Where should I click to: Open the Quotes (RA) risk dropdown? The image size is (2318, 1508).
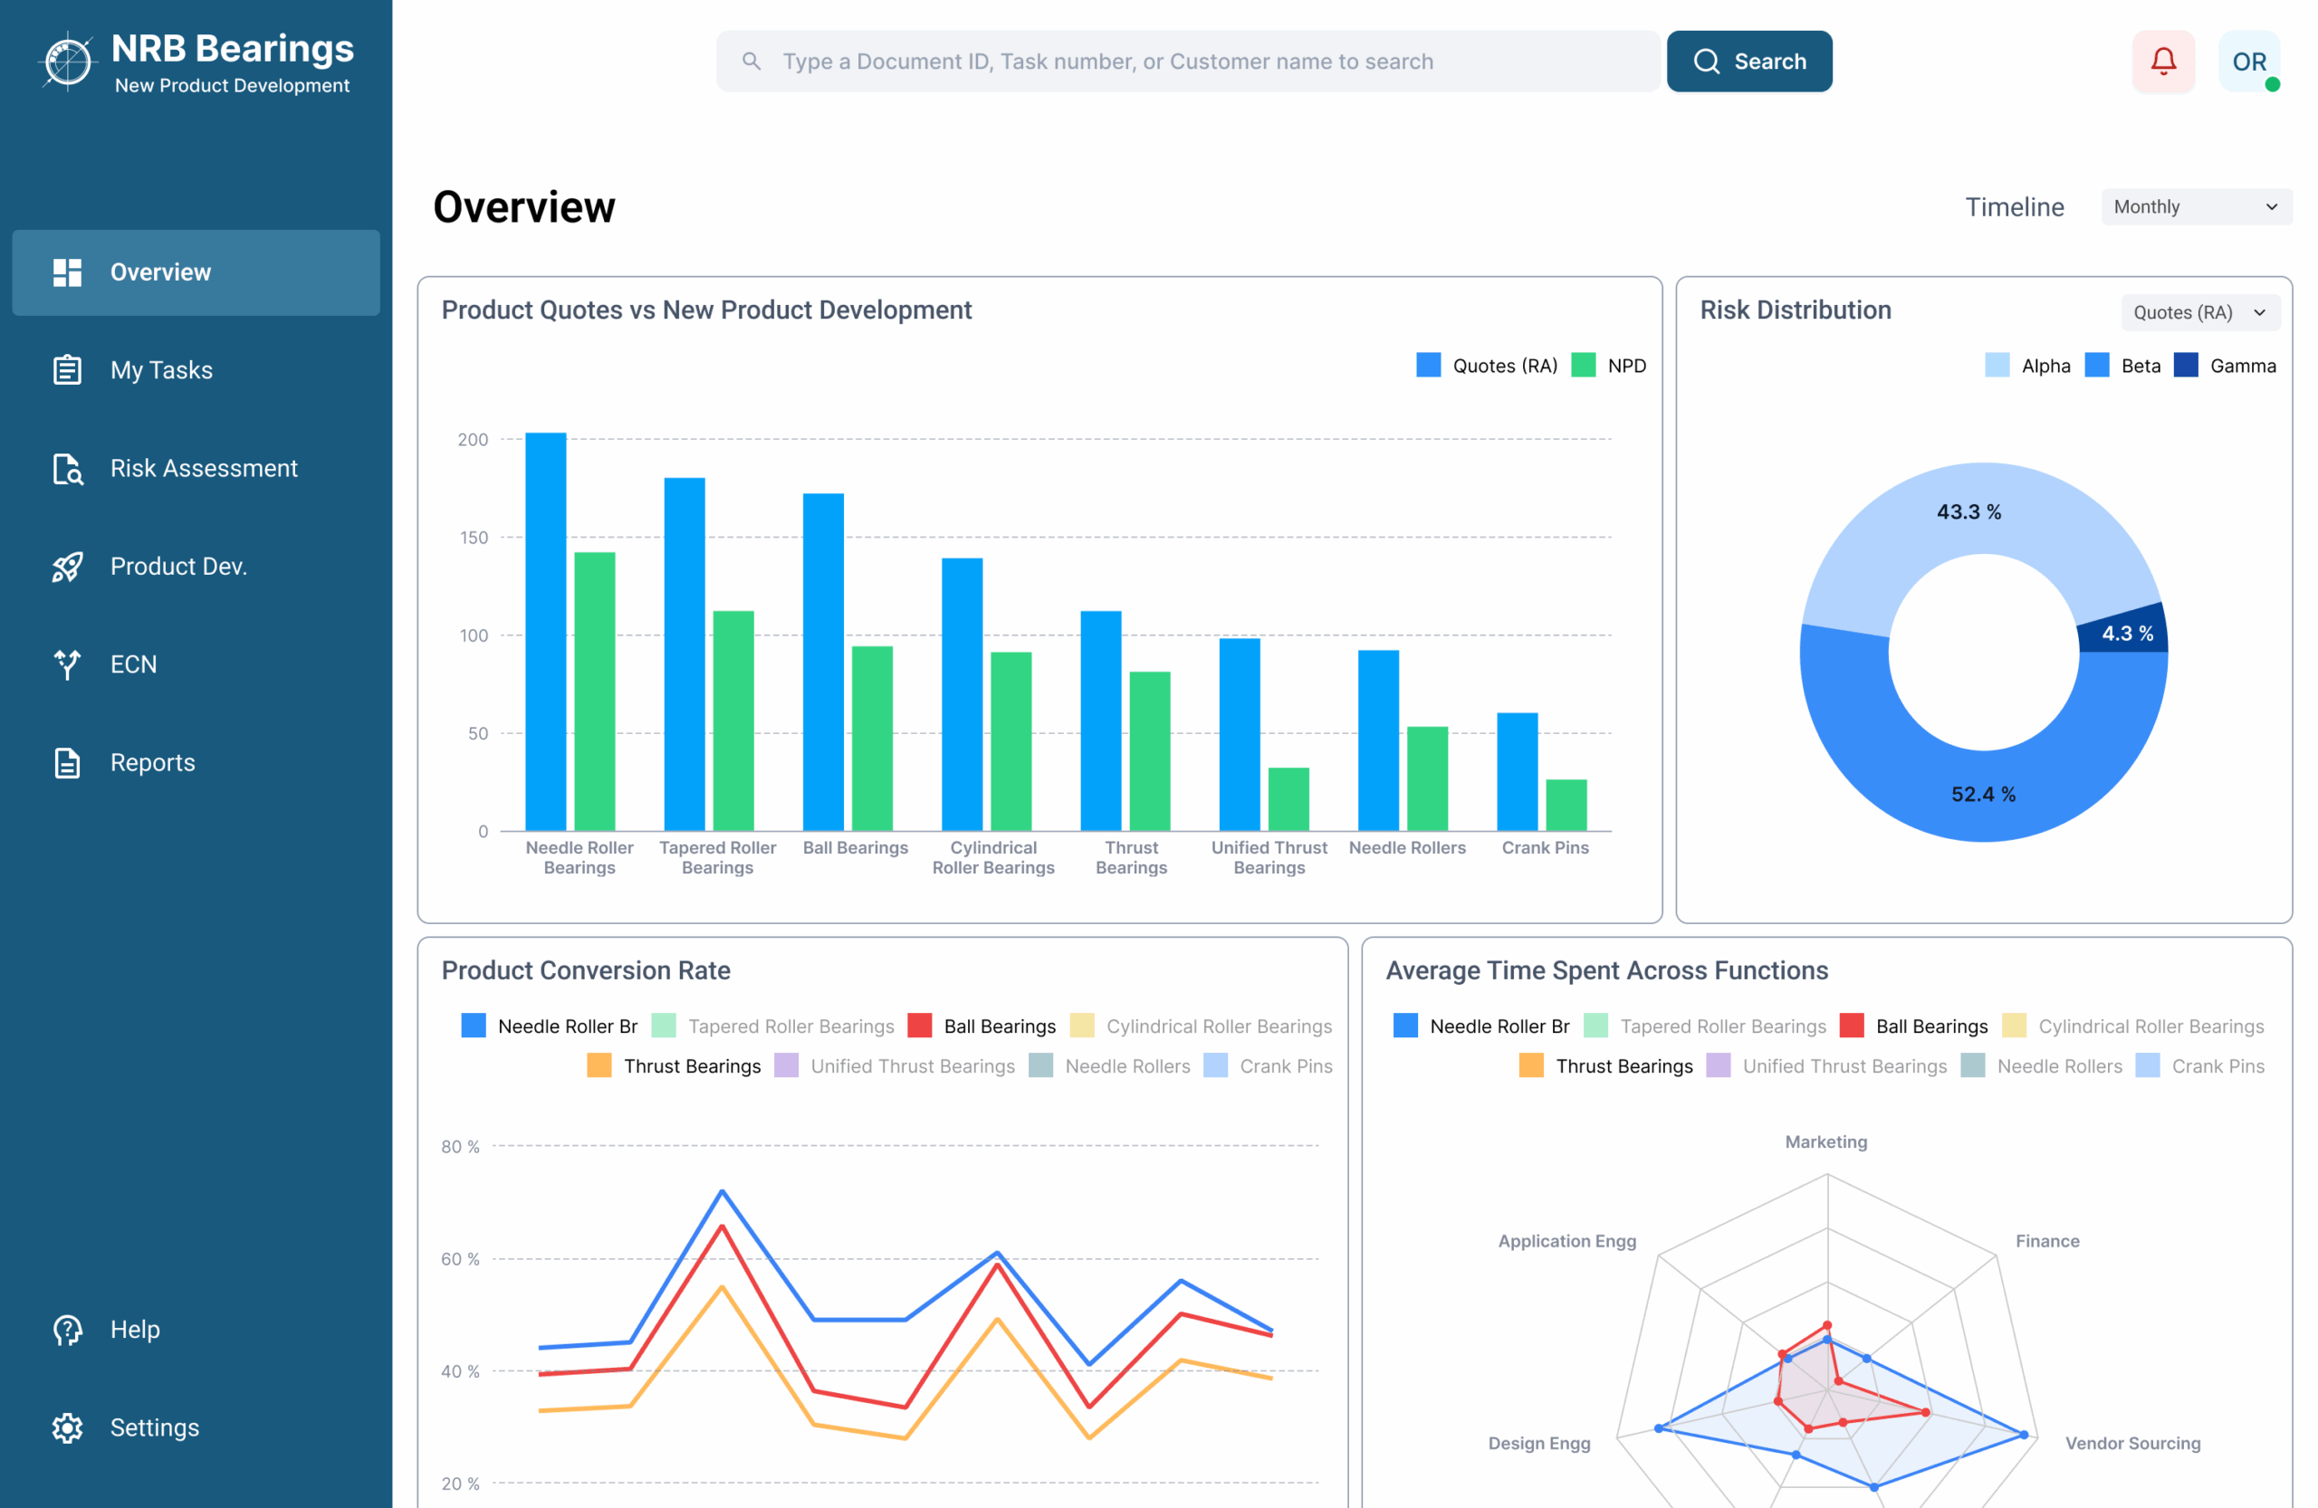click(x=2200, y=312)
